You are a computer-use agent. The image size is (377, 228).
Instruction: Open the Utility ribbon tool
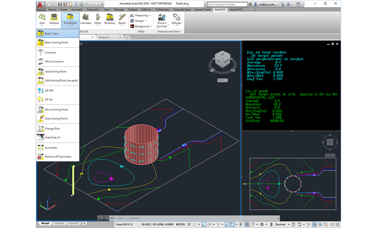pos(98,20)
